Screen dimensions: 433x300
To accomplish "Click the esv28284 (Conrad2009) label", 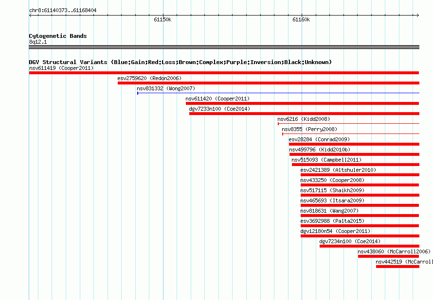I will pos(319,139).
